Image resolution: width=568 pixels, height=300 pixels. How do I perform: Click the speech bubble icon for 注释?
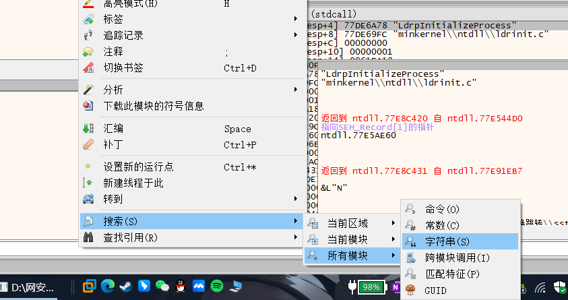click(x=88, y=52)
